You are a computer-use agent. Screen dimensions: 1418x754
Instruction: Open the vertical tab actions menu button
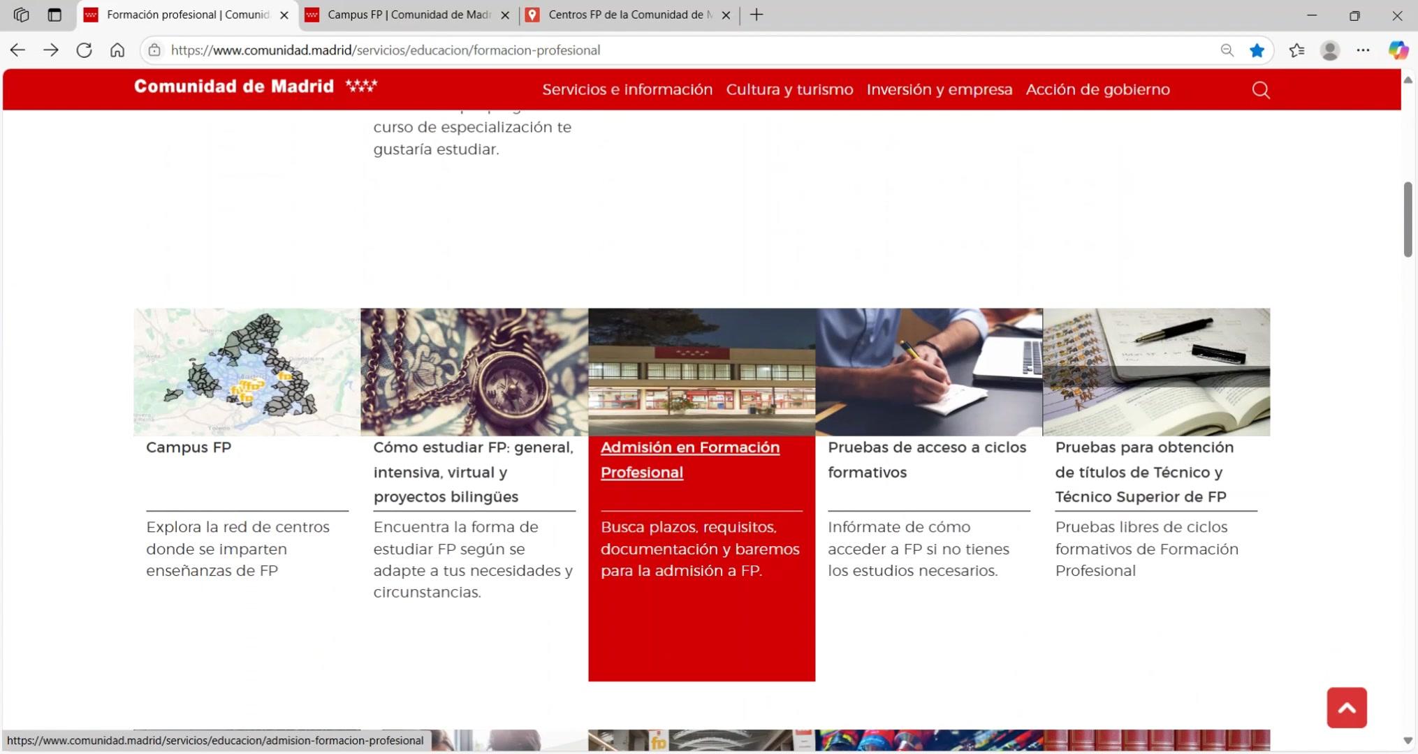pos(54,15)
